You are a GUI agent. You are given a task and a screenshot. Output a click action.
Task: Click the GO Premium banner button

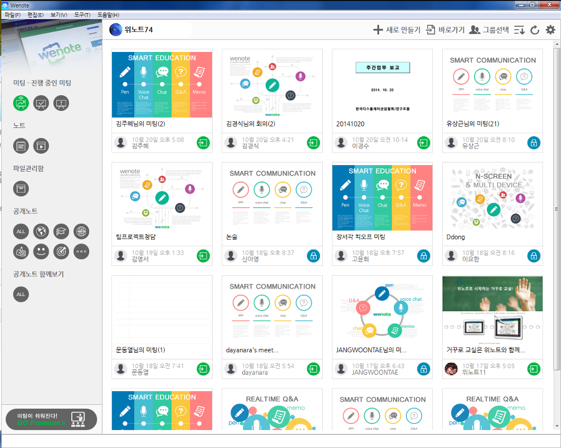[51, 420]
